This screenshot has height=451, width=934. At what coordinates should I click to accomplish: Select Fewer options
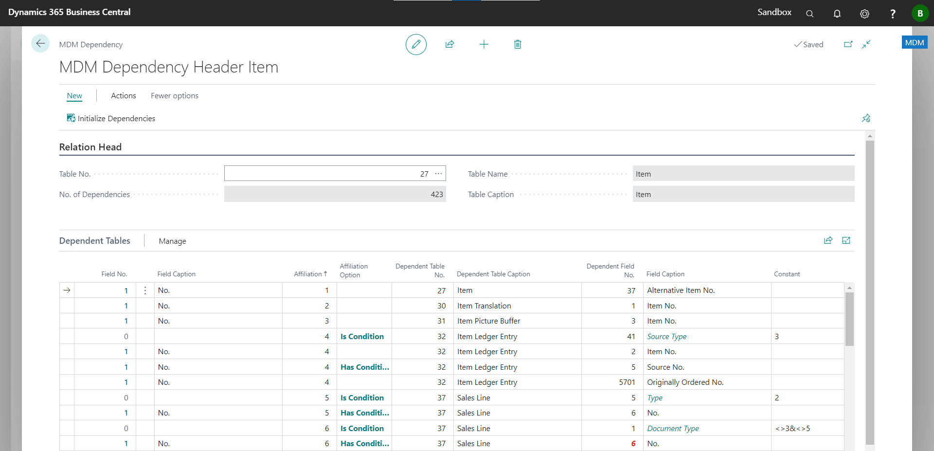175,96
